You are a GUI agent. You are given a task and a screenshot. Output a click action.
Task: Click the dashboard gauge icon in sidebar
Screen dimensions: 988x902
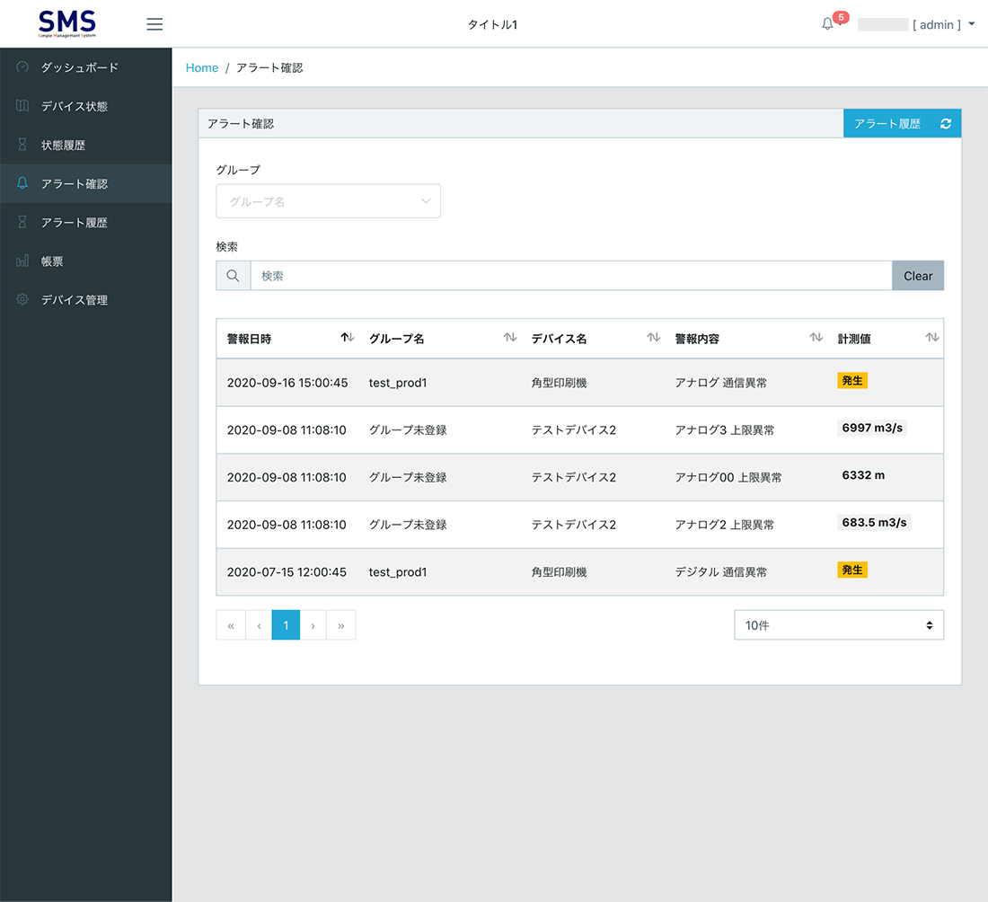22,67
